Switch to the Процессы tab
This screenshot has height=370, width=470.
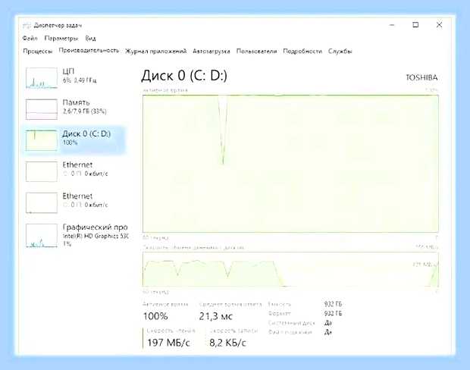coord(38,52)
